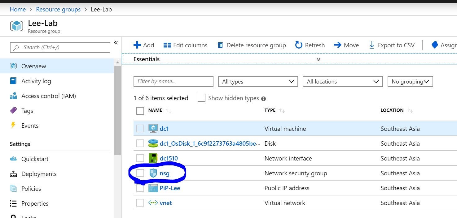This screenshot has width=457, height=218.
Task: Open the No grouping dropdown
Action: (x=410, y=82)
